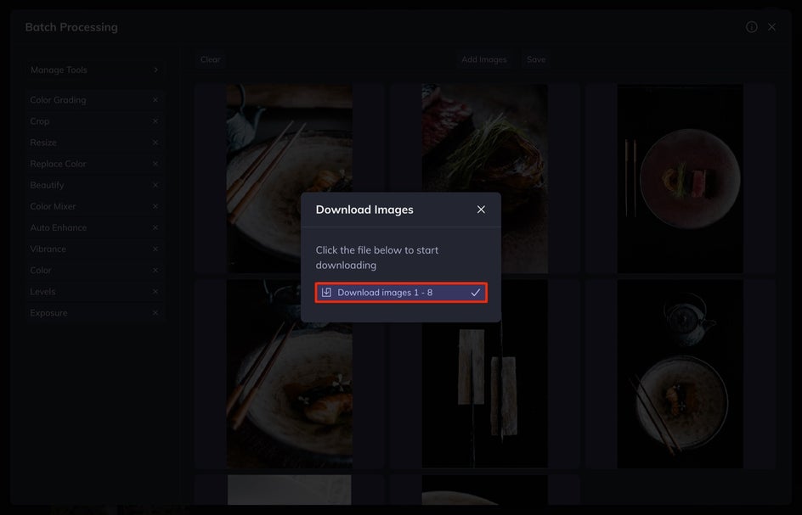The width and height of the screenshot is (802, 515).
Task: Click the Save button
Action: (x=536, y=59)
